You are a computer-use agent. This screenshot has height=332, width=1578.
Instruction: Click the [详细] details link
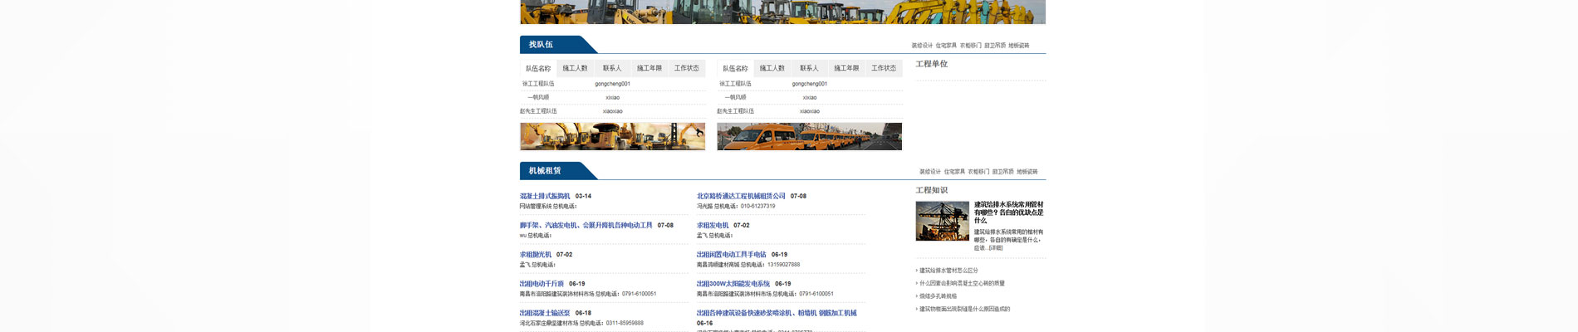tap(995, 248)
